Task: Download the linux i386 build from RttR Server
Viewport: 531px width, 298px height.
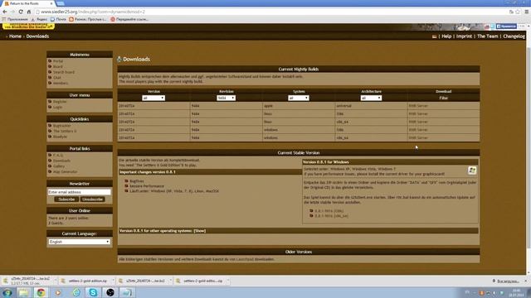Action: tap(418, 114)
